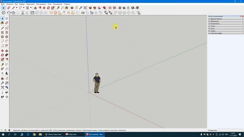
Task: Switch to Movavi Video Suite taskbar window
Action: click(x=54, y=134)
